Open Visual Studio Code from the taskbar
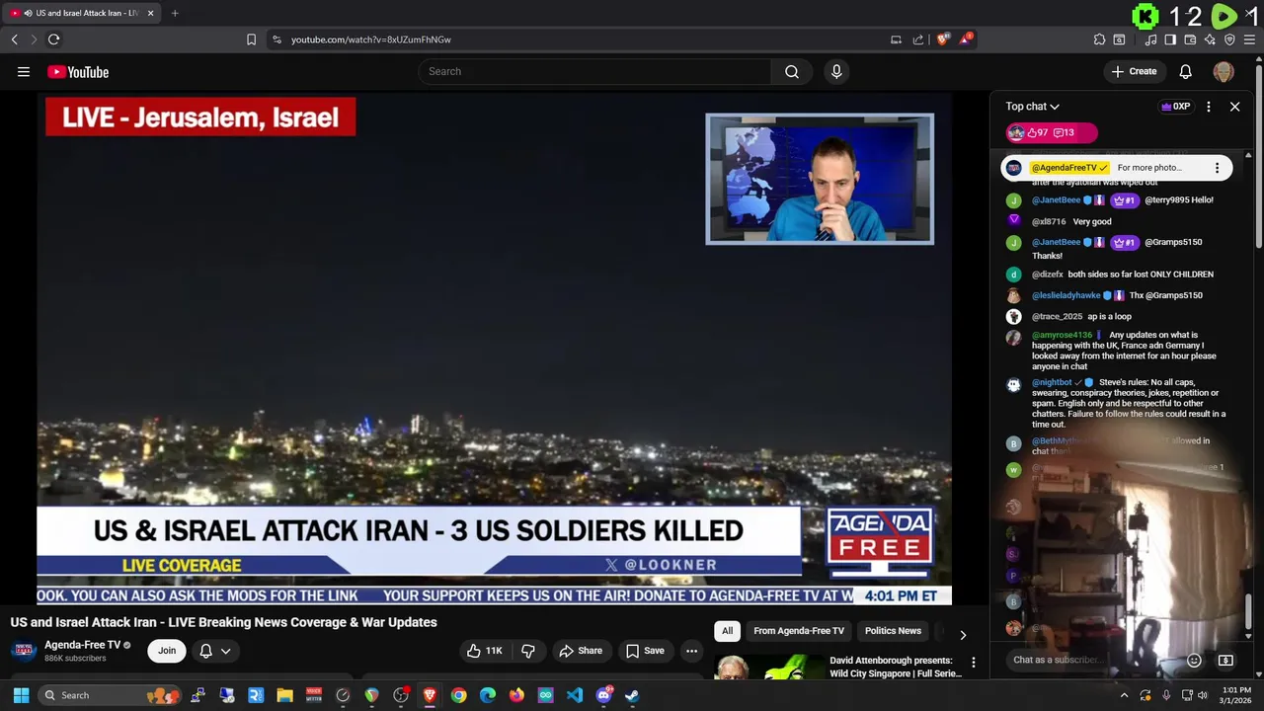 click(x=575, y=695)
